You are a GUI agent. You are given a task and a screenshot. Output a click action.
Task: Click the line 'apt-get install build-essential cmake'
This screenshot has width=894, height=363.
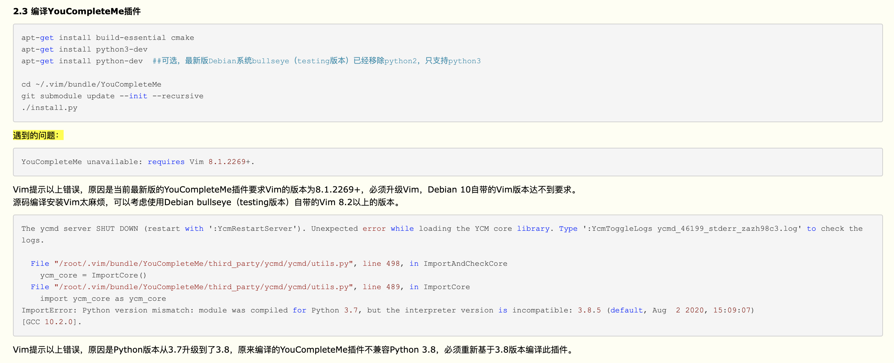107,37
